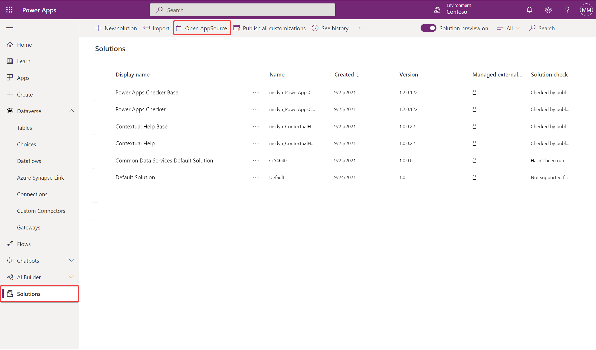Click Publish all customizations icon
Viewport: 596px width, 350px height.
[x=237, y=28]
